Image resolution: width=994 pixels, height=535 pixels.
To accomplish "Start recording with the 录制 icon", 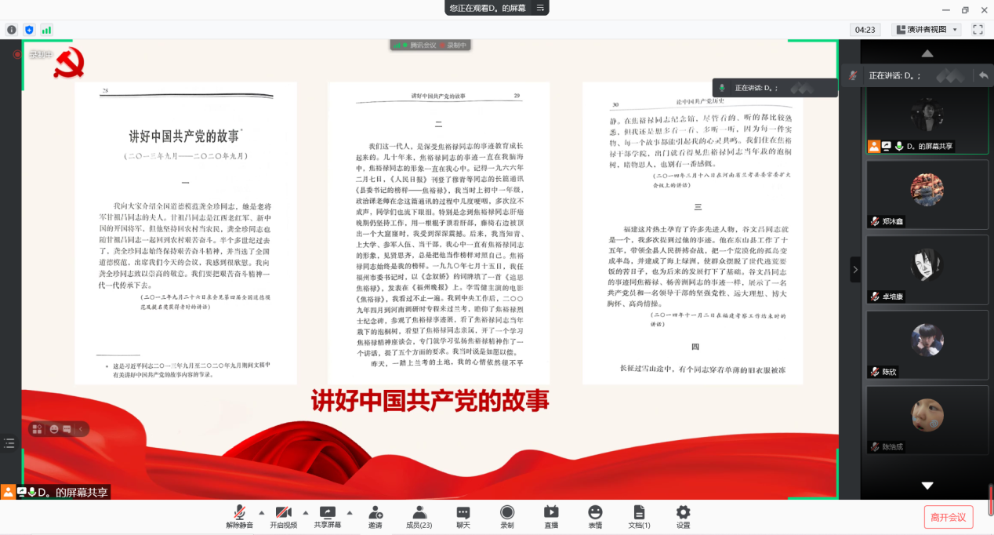I will (x=507, y=516).
